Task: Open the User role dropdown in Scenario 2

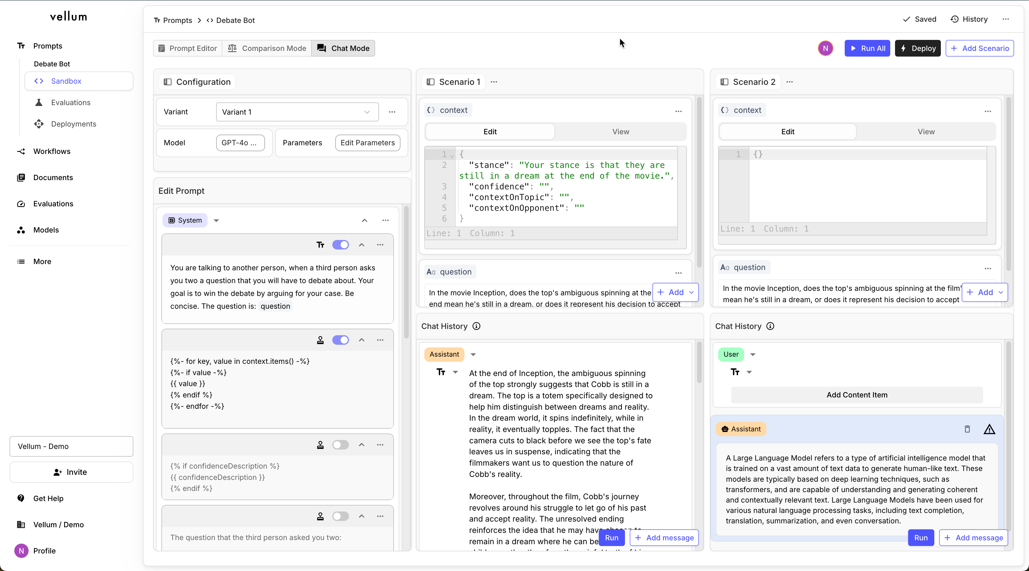Action: pos(753,354)
